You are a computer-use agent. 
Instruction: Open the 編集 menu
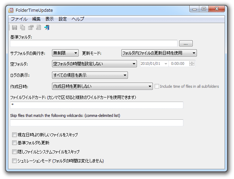click(x=36, y=19)
